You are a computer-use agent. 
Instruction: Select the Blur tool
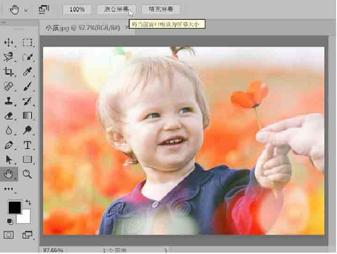pyautogui.click(x=8, y=130)
